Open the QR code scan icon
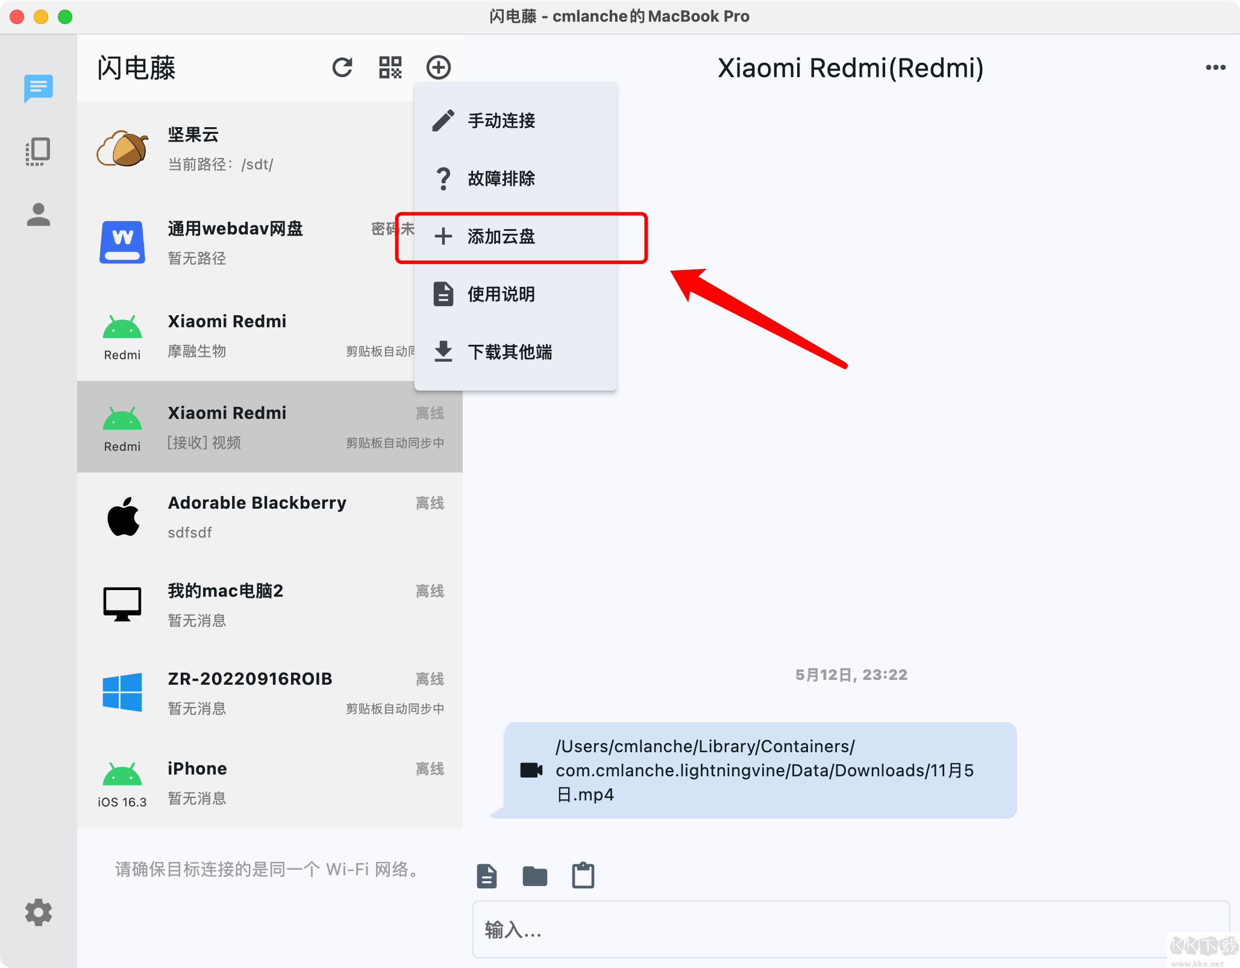The height and width of the screenshot is (968, 1240). (390, 68)
